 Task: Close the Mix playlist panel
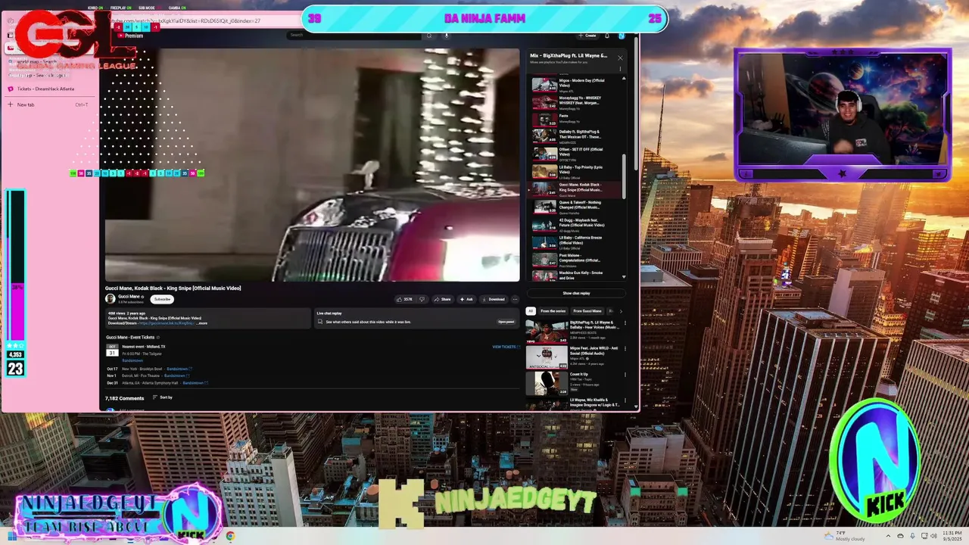(620, 58)
